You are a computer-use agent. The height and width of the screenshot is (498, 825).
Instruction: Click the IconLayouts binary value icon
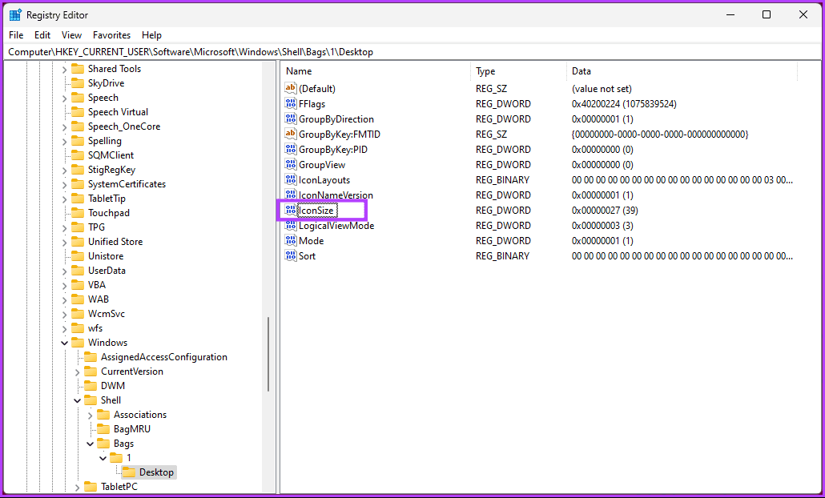pos(291,180)
